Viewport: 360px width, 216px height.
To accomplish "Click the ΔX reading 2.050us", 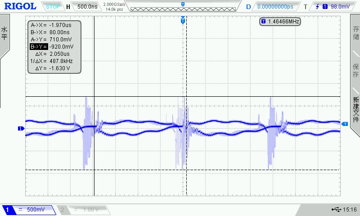I will click(59, 54).
